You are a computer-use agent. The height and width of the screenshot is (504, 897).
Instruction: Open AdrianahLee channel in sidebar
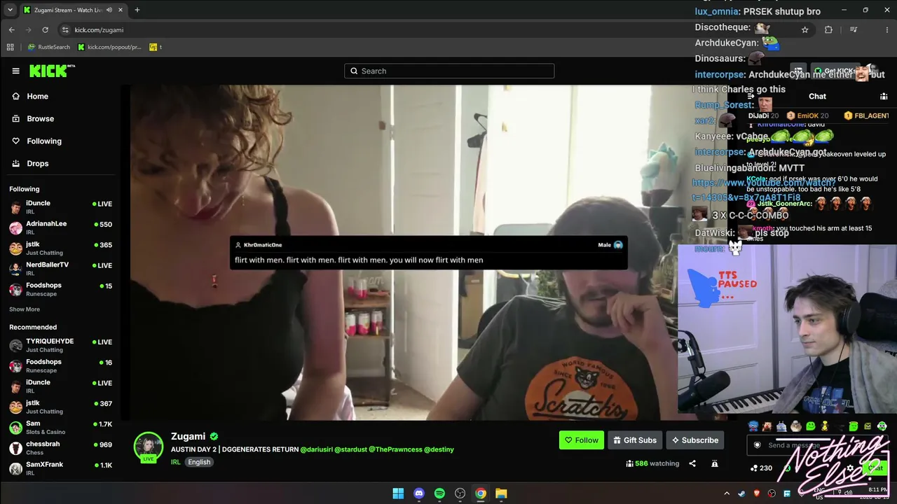point(60,227)
